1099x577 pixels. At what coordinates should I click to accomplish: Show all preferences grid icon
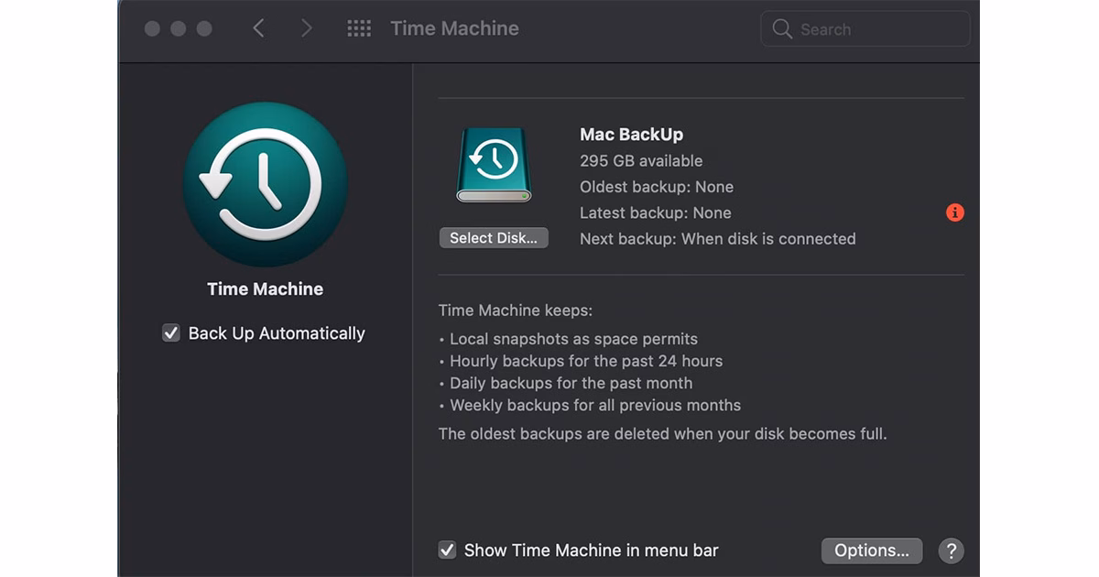[x=359, y=28]
